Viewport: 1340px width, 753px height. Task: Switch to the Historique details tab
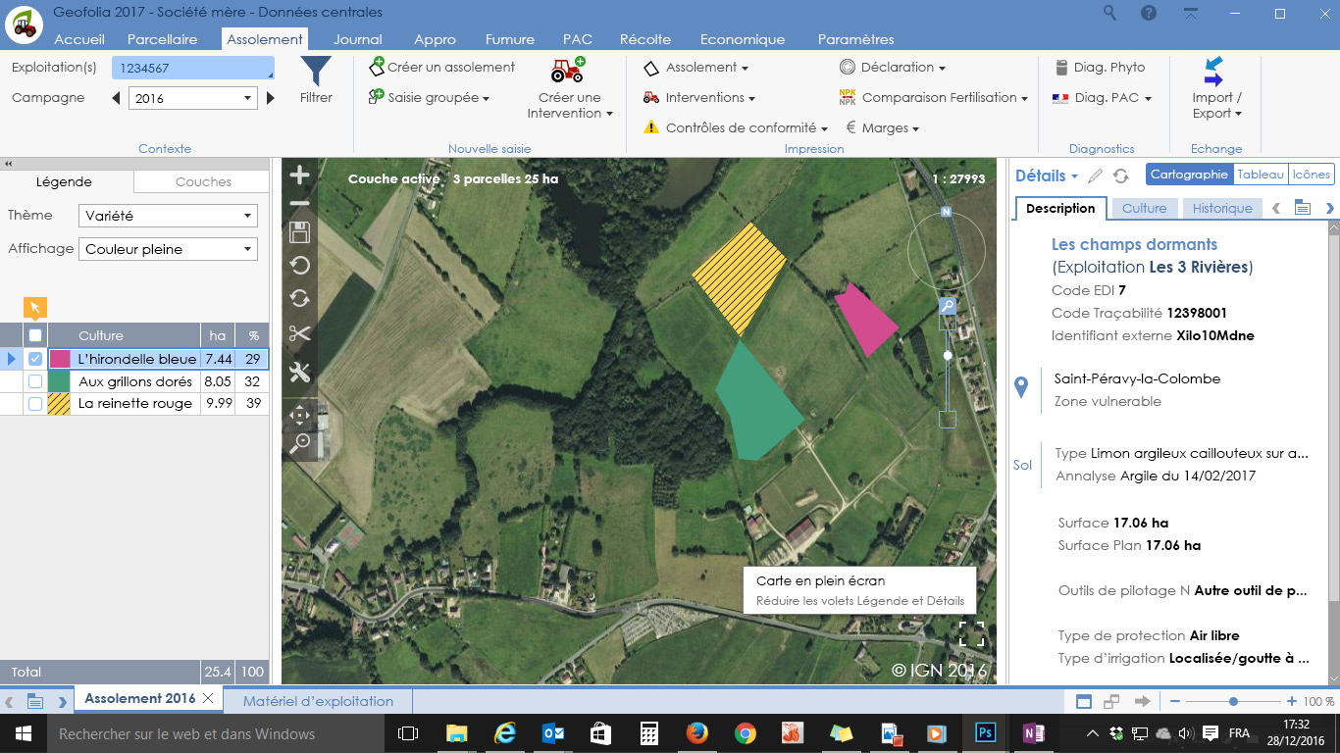[1222, 208]
